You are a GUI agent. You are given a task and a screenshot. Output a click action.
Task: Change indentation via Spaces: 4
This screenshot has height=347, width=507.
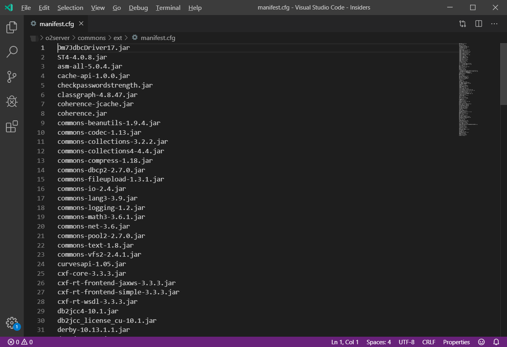[x=378, y=342]
